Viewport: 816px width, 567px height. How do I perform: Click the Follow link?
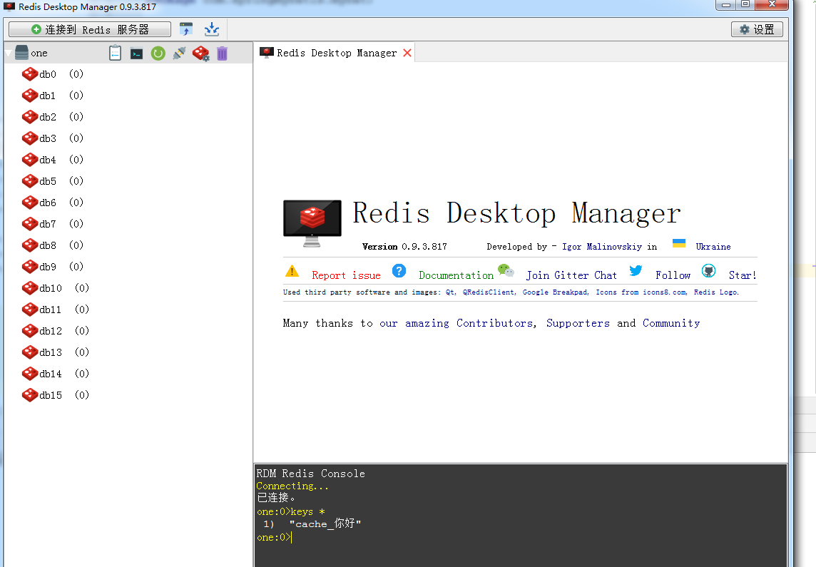(x=673, y=276)
